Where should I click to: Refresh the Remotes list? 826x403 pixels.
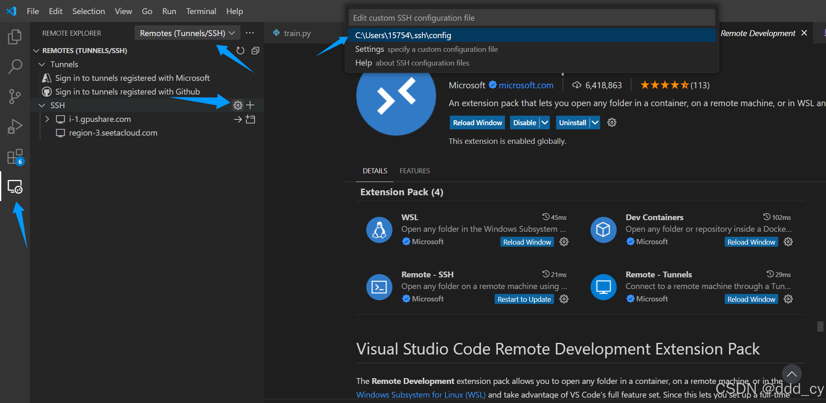(240, 51)
